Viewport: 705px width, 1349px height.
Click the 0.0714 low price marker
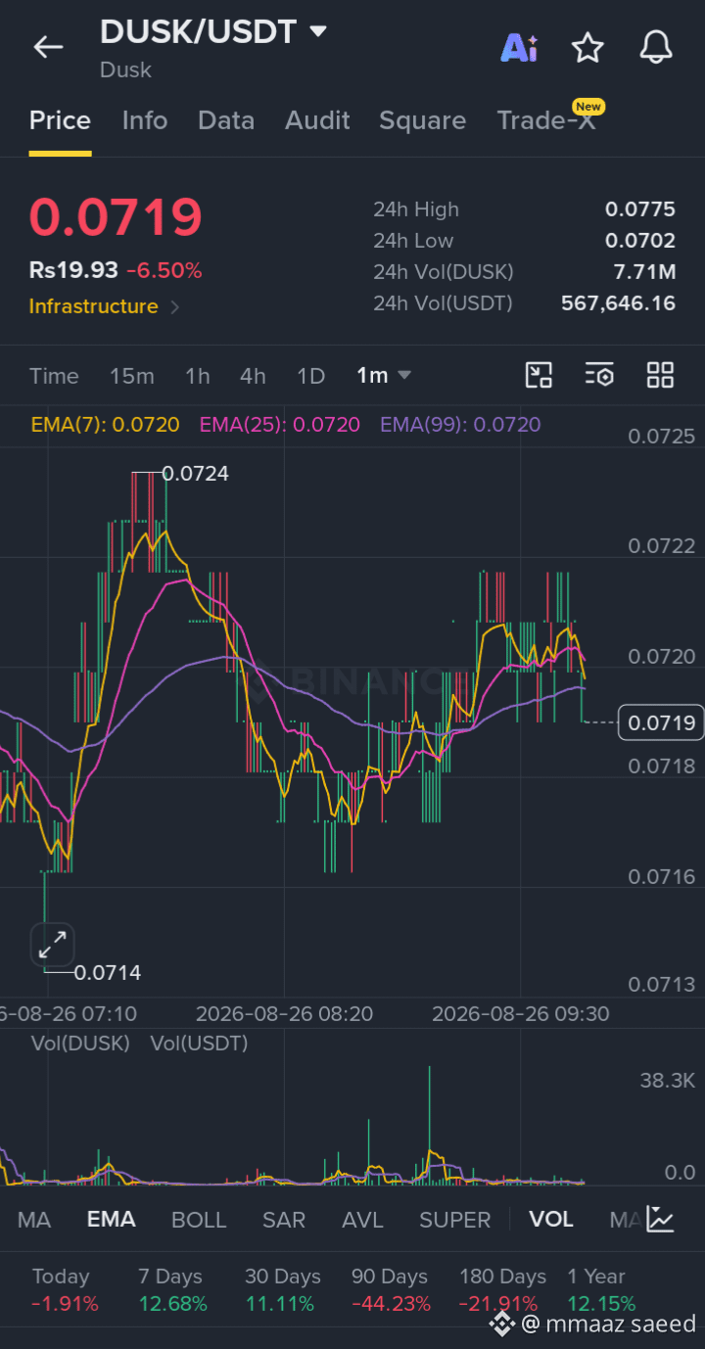pos(108,973)
